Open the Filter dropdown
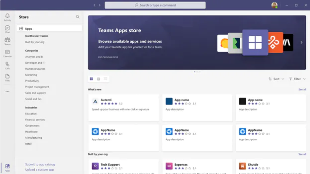The height and width of the screenshot is (174, 310). click(x=297, y=79)
